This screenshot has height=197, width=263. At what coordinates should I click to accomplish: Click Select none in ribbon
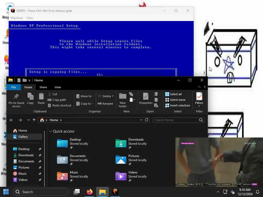point(175,100)
